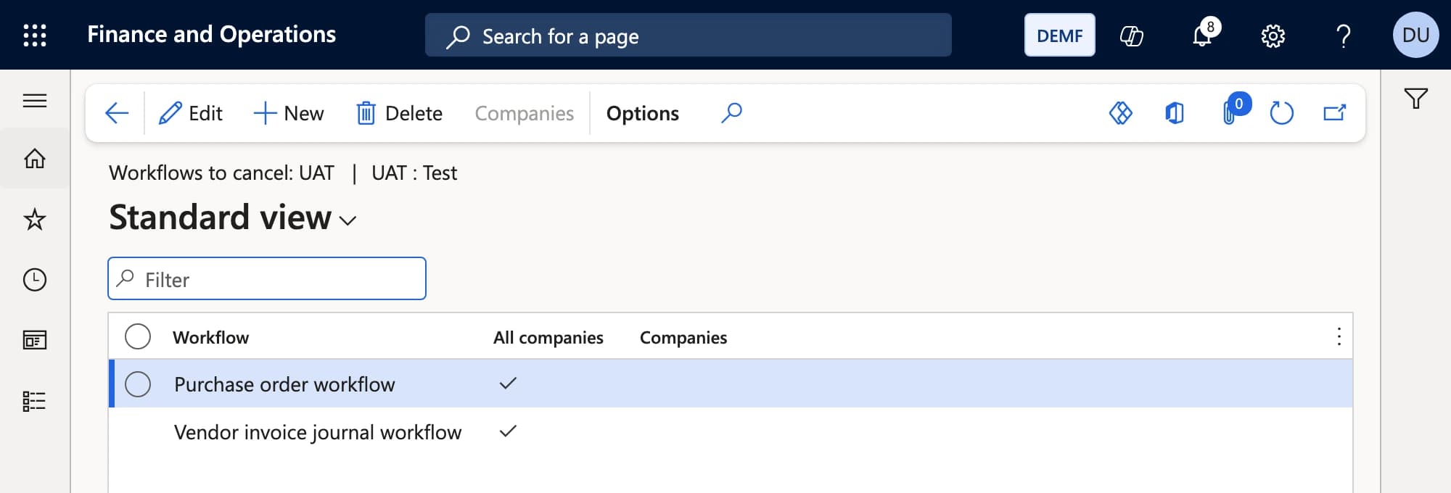Open the action pane search magnifier

point(731,113)
